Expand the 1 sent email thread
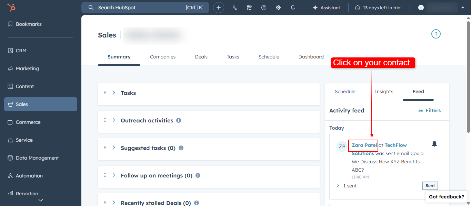This screenshot has width=471, height=206. (338, 185)
